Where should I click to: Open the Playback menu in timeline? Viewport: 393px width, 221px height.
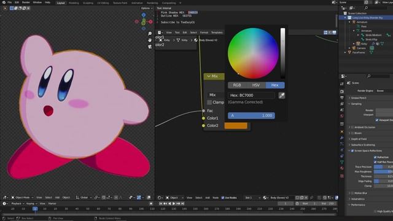tap(17, 204)
